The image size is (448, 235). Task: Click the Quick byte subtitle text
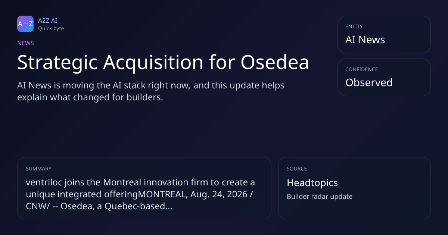point(51,28)
